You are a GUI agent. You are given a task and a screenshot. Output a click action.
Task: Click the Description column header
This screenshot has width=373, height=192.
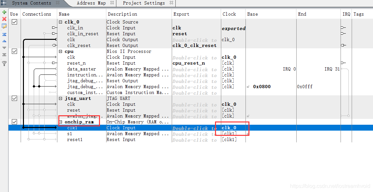point(122,14)
